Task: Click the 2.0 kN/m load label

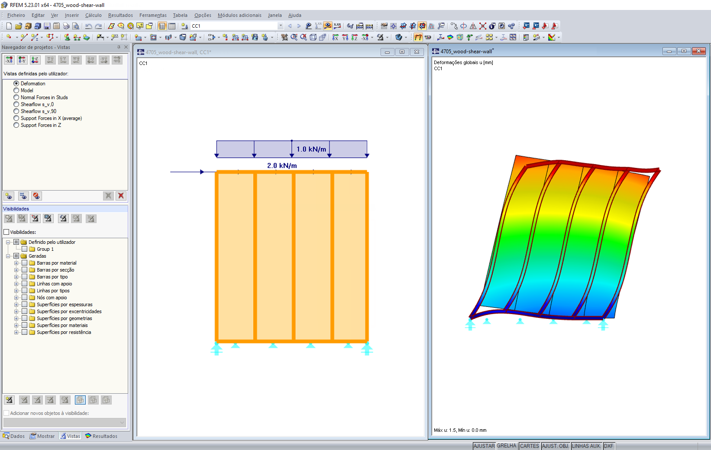Action: click(x=282, y=165)
